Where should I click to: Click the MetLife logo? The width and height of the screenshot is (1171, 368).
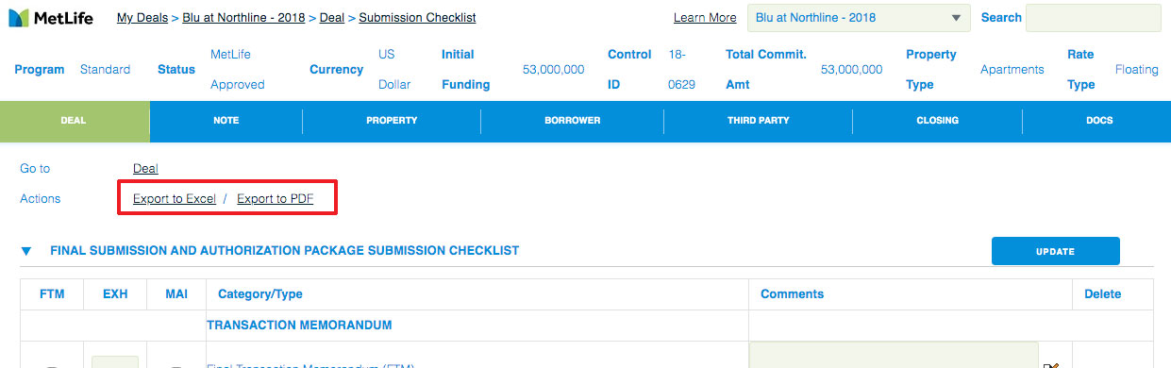click(50, 17)
